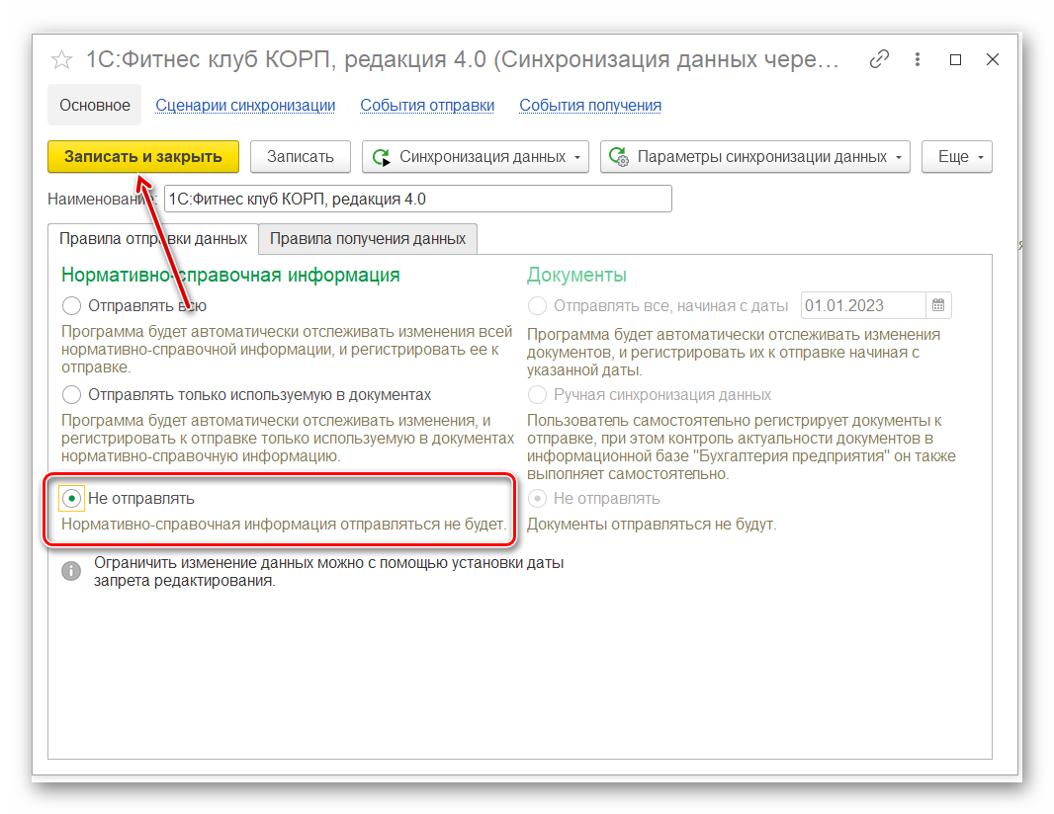The image size is (1054, 814).
Task: Maximize the dialog window
Action: pos(954,60)
